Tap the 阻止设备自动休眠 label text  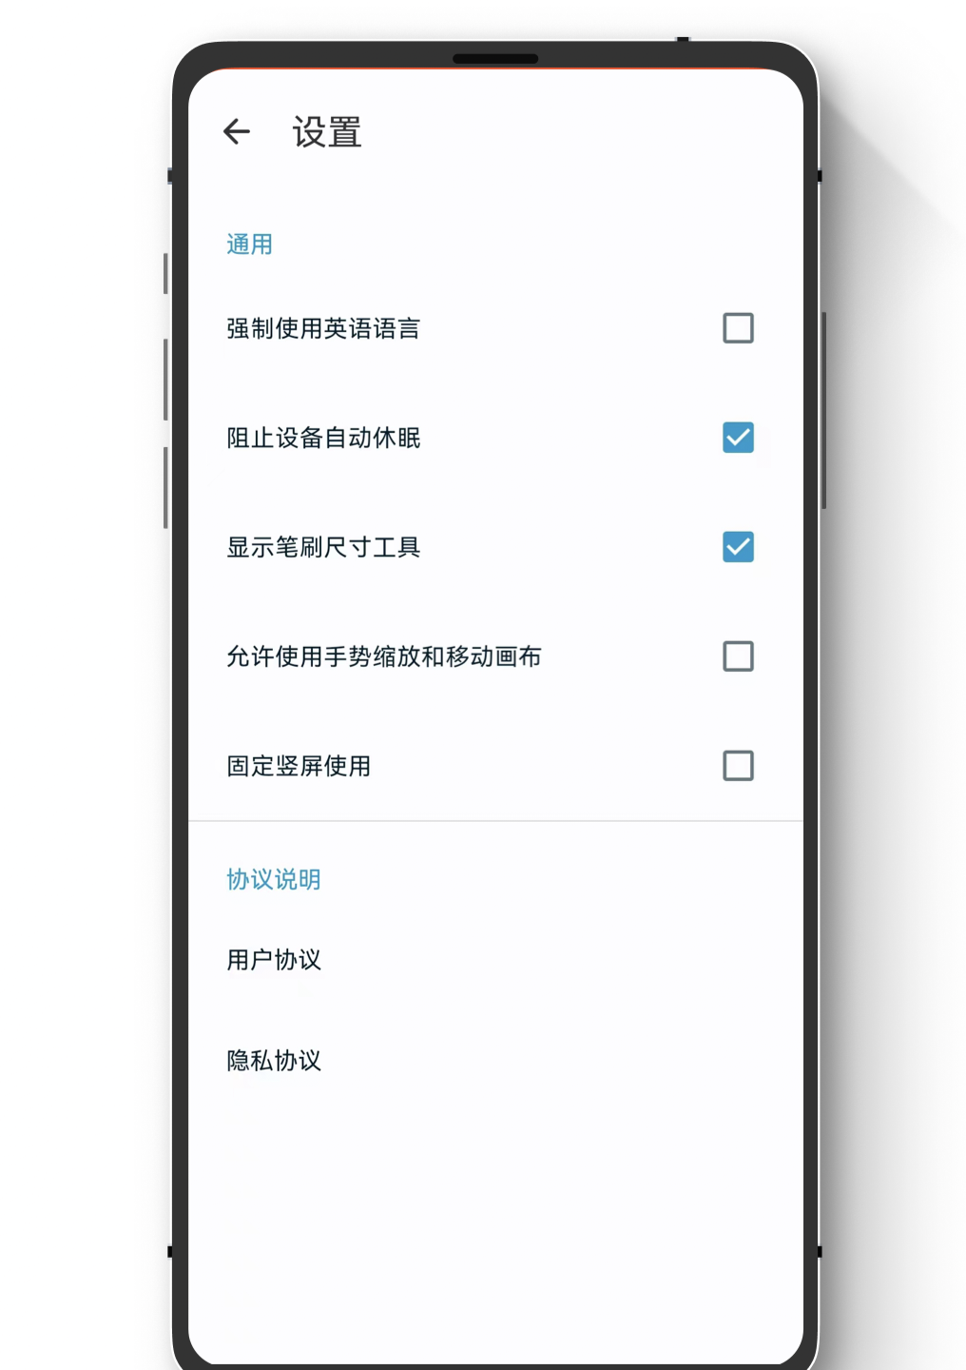tap(323, 439)
